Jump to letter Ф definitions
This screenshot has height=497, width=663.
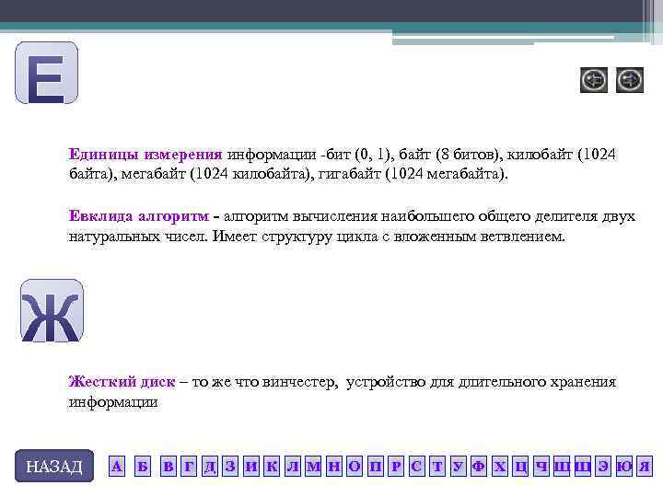(x=479, y=466)
